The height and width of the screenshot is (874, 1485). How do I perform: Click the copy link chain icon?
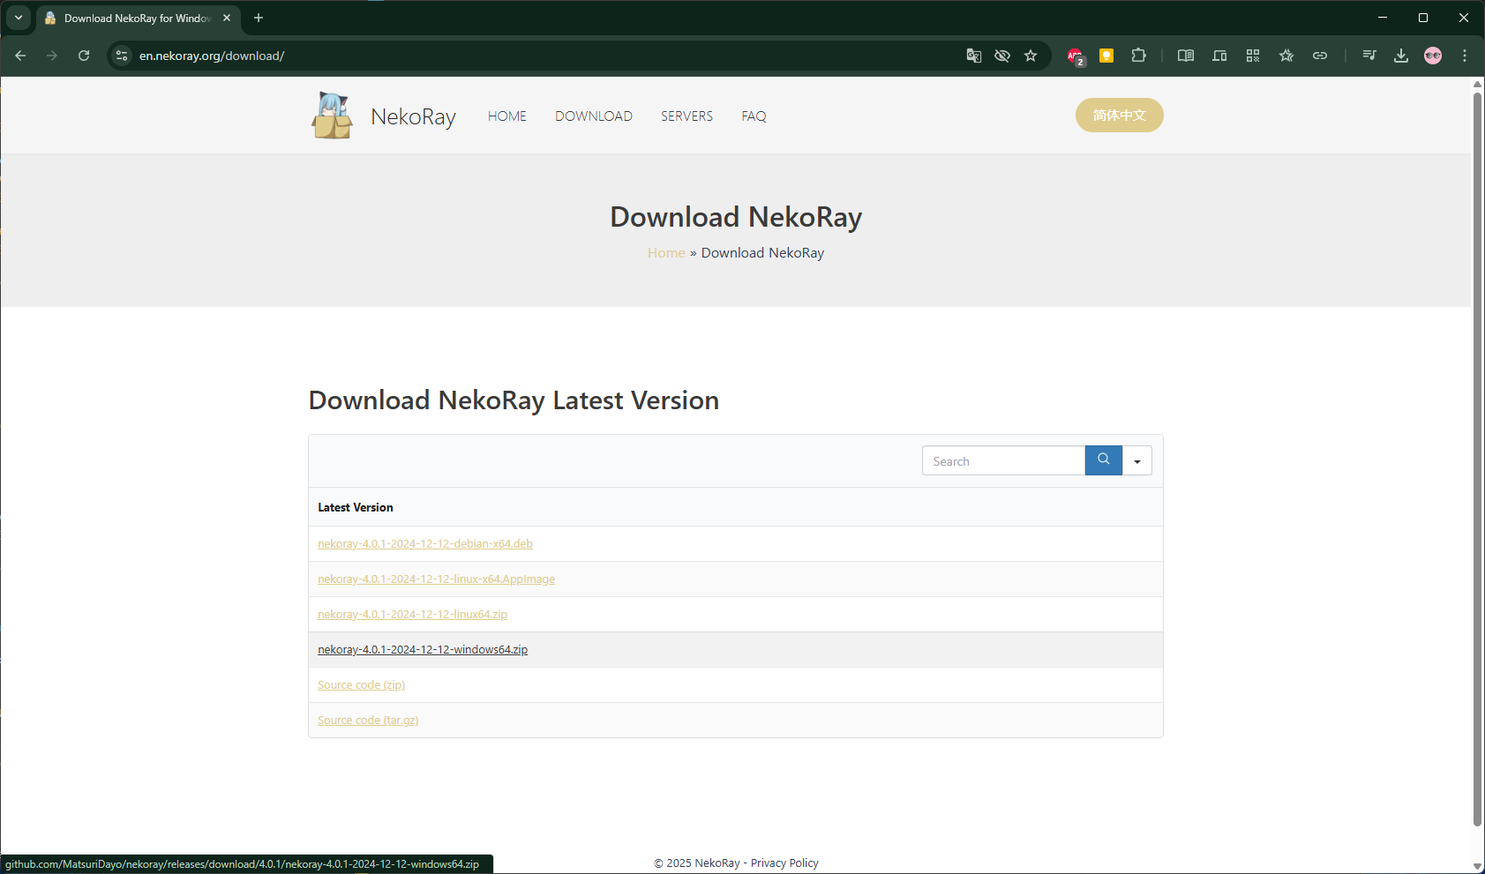point(1320,56)
